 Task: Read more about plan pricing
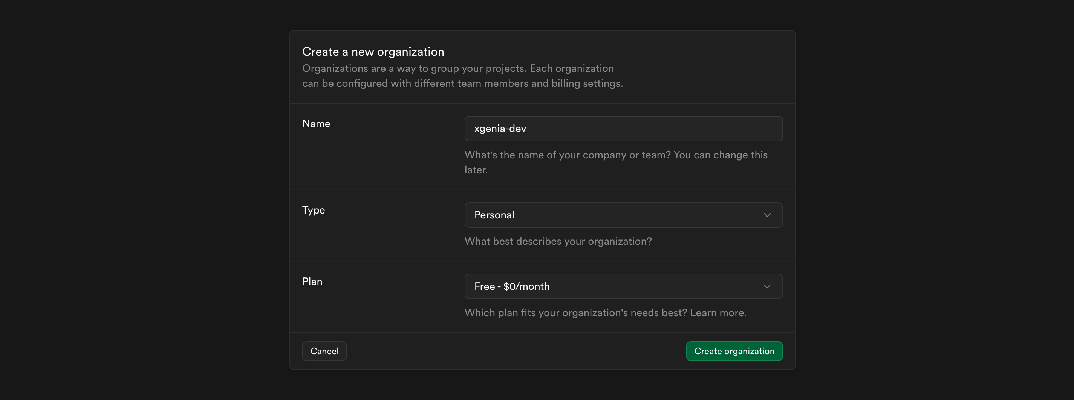click(x=716, y=313)
